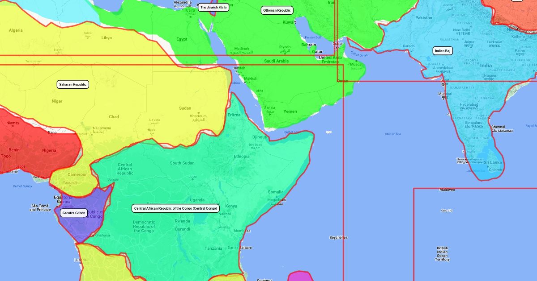Click the Egypt country name
Image resolution: width=537 pixels, height=281 pixels.
click(182, 39)
